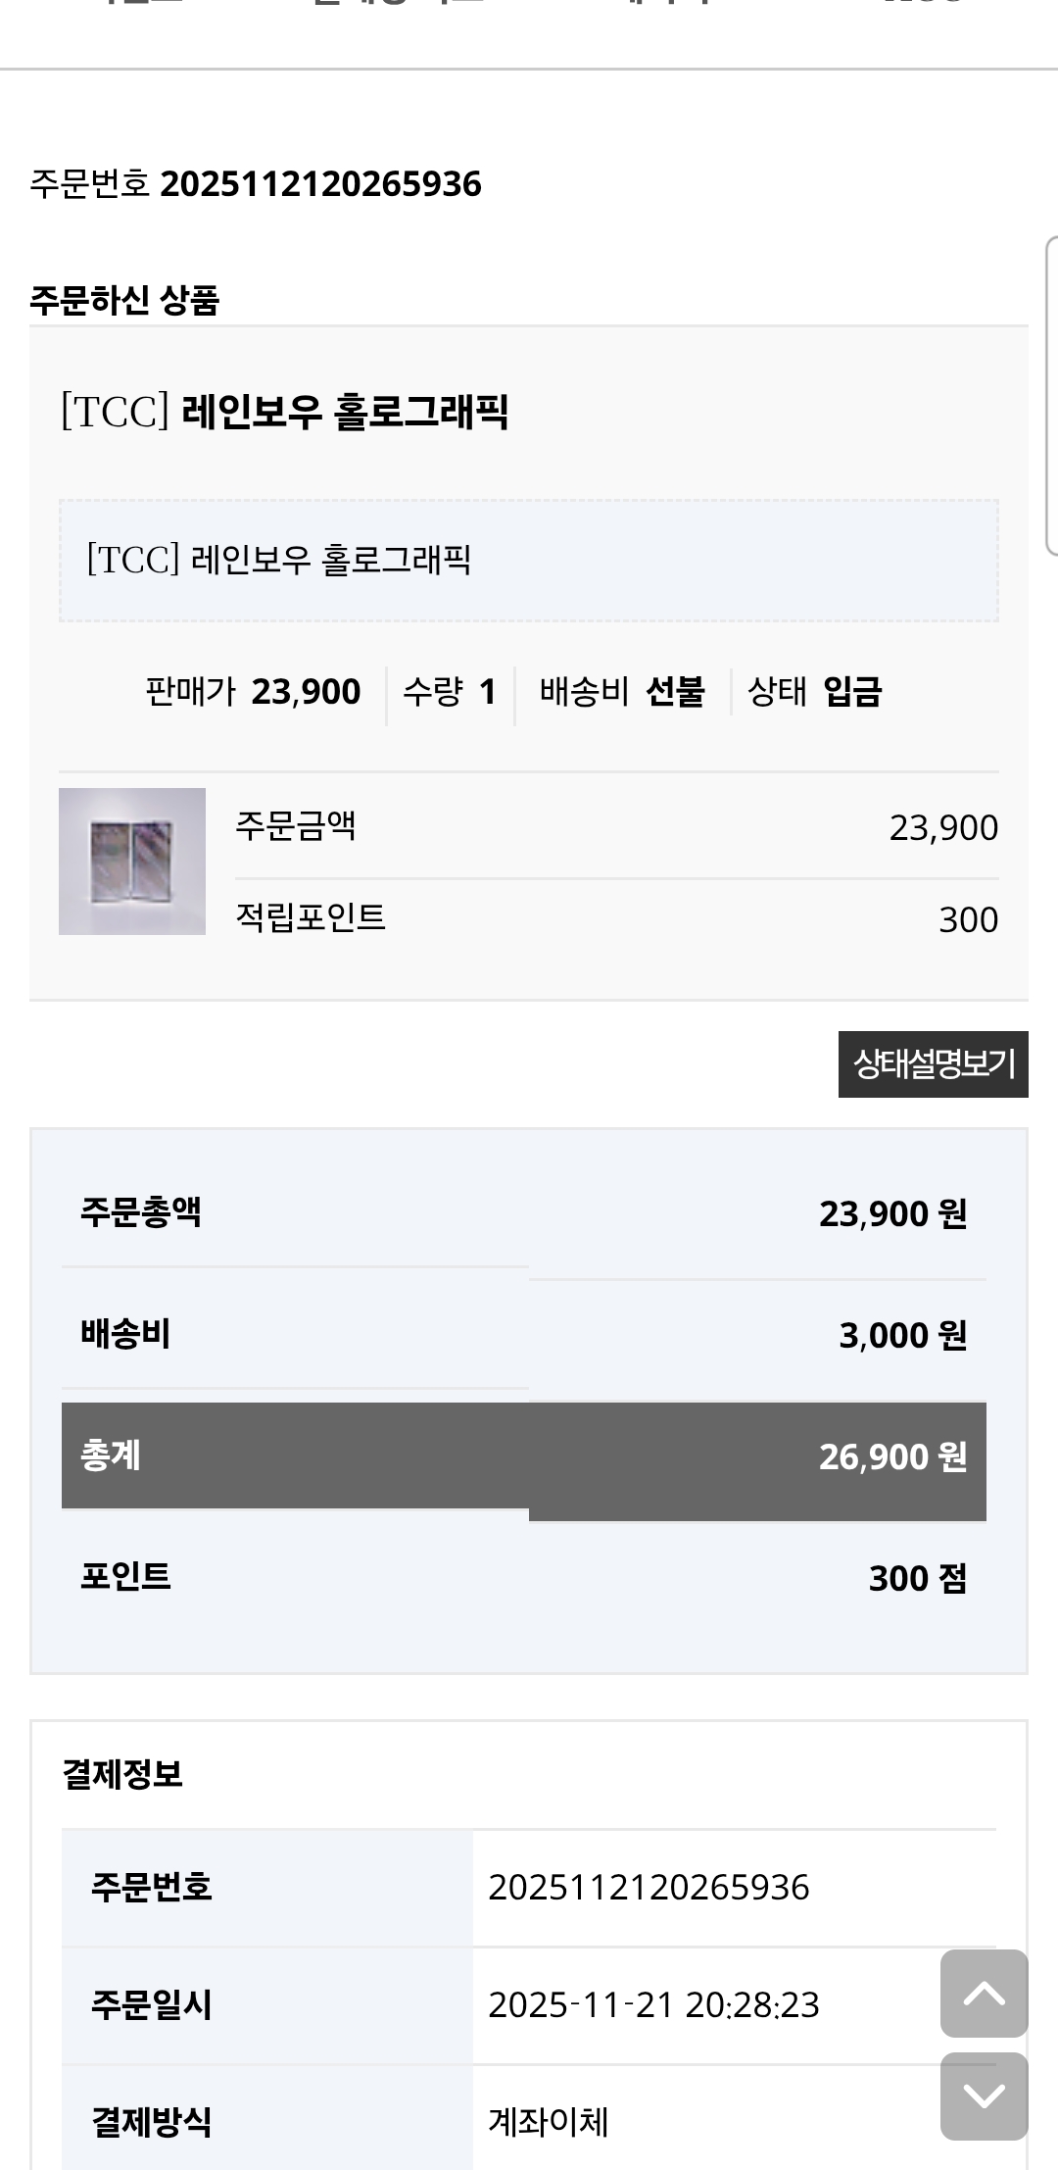Tap the scroll-to-top up arrow button
Screen dimensions: 1058x2170
(x=984, y=1993)
